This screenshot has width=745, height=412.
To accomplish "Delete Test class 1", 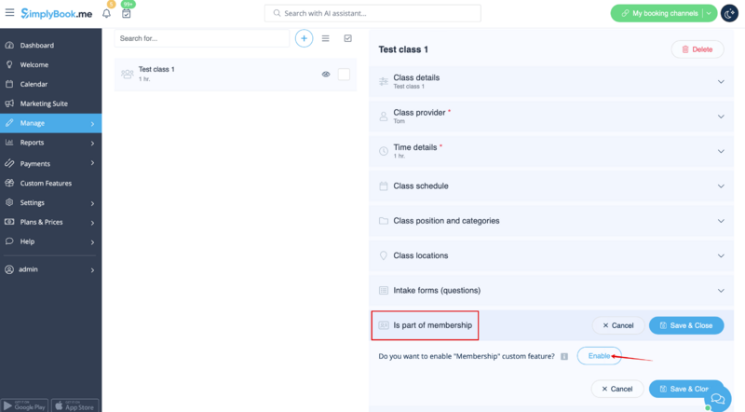I will click(698, 49).
